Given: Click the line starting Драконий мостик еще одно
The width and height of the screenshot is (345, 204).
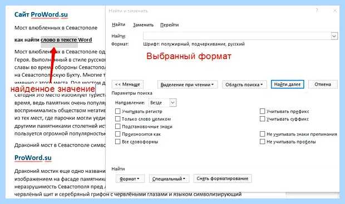Looking at the screenshot, I should coord(60,171).
